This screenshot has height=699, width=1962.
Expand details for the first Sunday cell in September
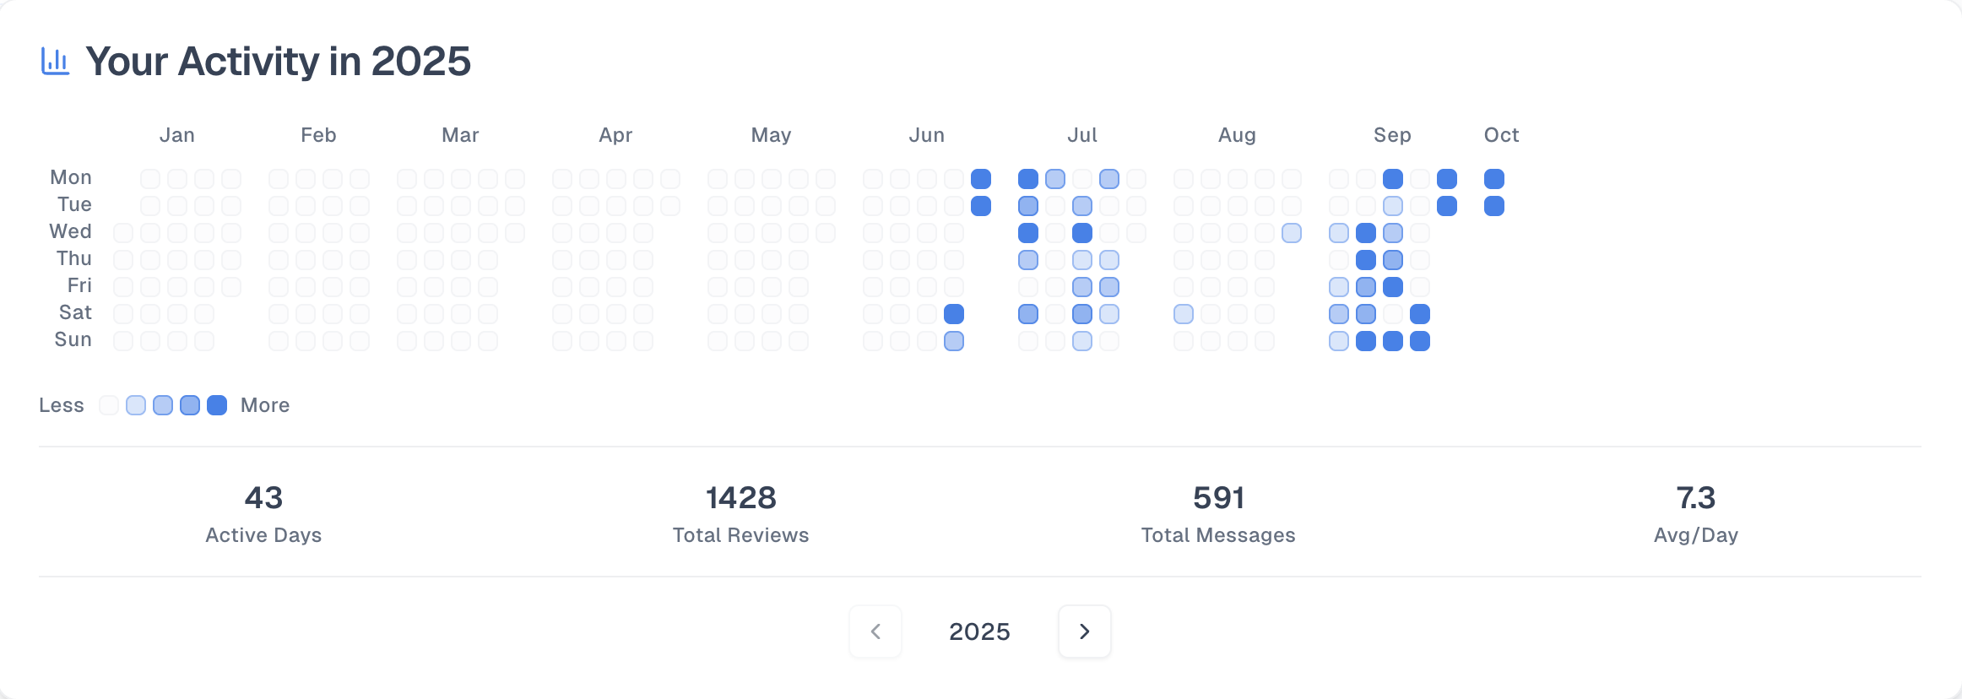[1337, 340]
